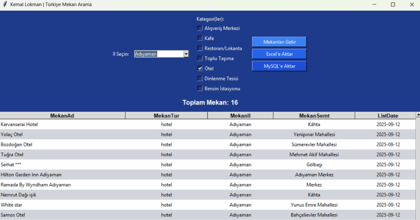Viewport: 420px width, 220px height.
Task: Click the Adıyaman combo box field
Action: [x=158, y=54]
